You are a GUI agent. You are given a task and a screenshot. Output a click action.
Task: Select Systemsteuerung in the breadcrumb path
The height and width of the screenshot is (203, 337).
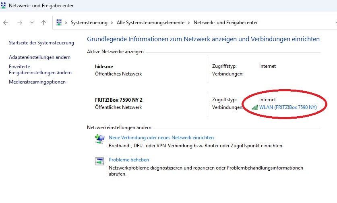89,23
